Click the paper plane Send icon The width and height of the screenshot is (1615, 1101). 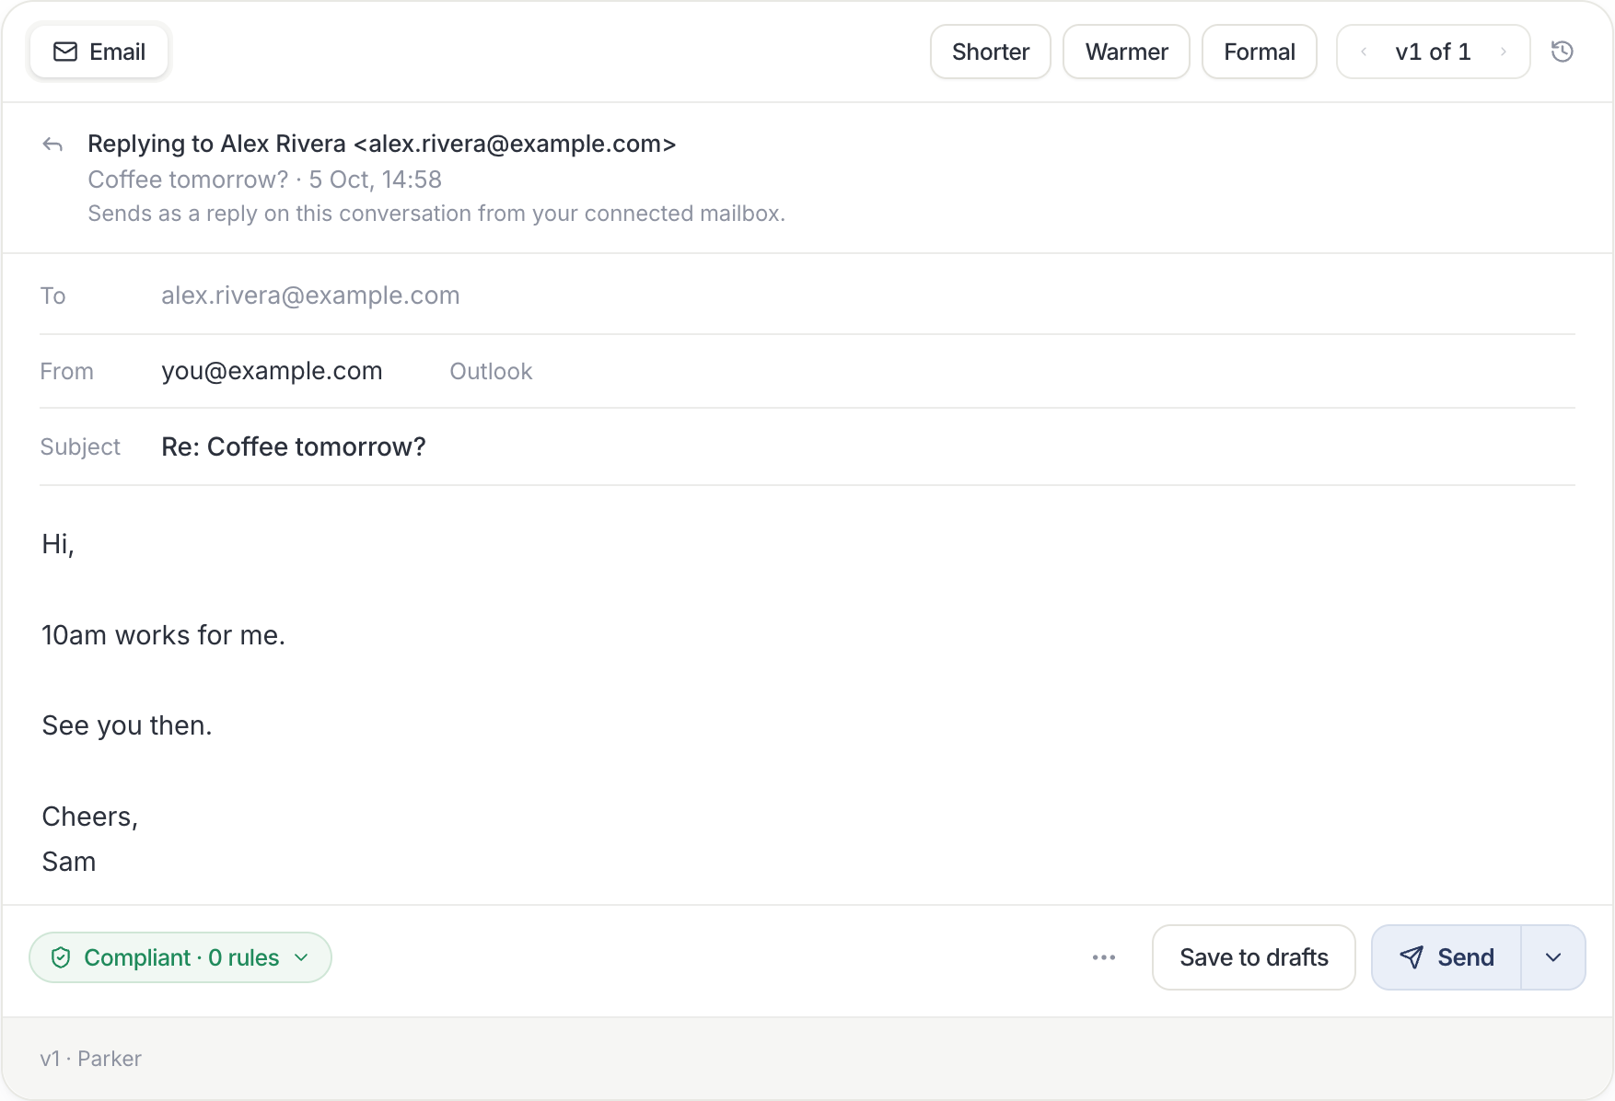(1411, 957)
